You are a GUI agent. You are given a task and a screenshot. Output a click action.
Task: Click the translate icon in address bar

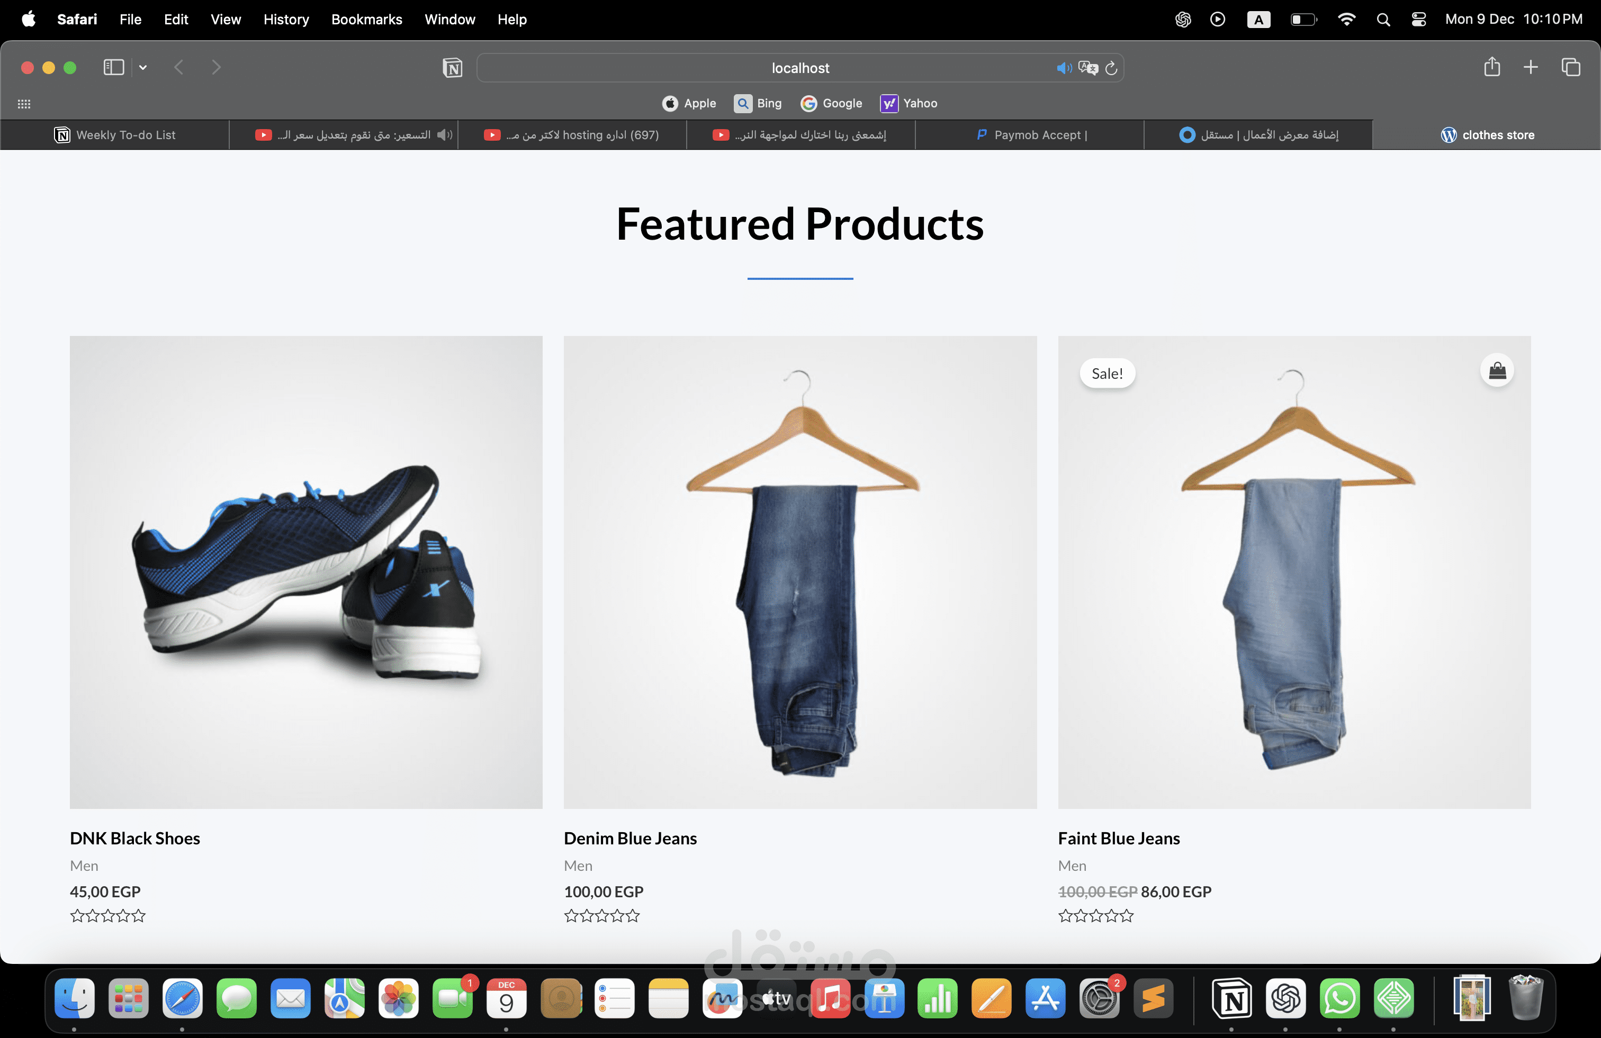click(1088, 68)
